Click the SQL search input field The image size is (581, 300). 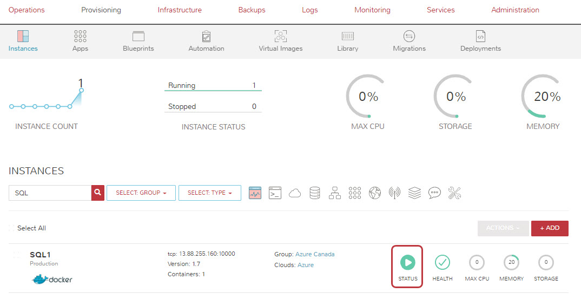50,193
